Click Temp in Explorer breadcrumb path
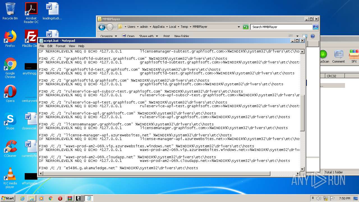Viewport: 359px width, 202px height. click(x=184, y=27)
